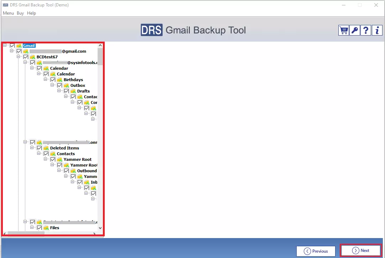The image size is (385, 258).
Task: Select the Outbox folder label
Action: pyautogui.click(x=78, y=85)
